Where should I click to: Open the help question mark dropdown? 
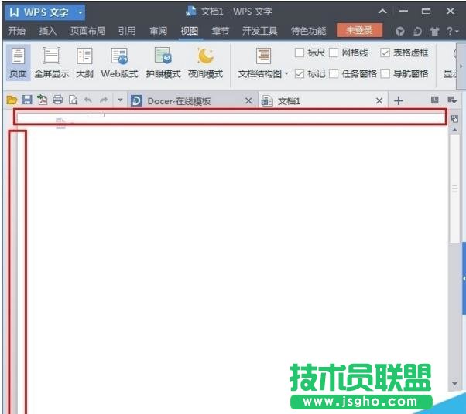pos(453,31)
